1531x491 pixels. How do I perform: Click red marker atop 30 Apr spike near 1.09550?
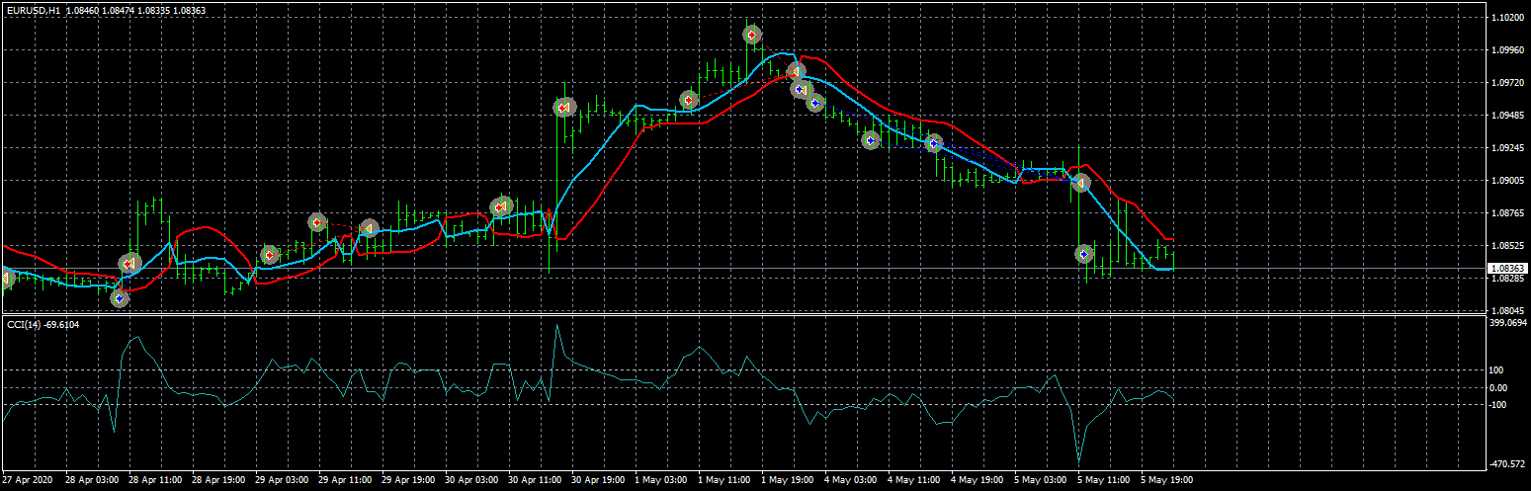pyautogui.click(x=563, y=107)
